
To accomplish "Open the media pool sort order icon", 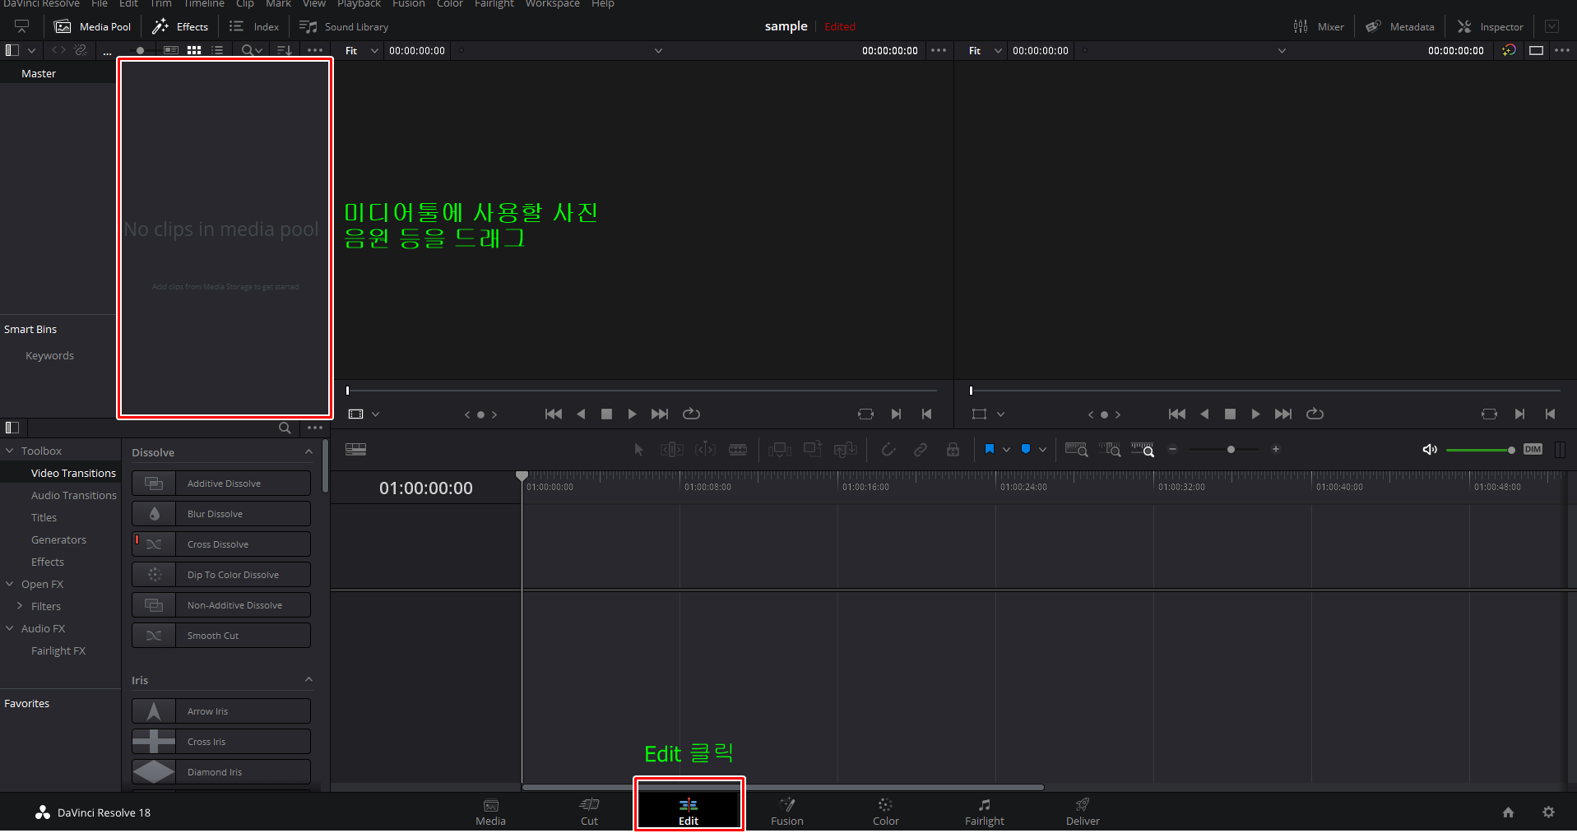I will 285,50.
